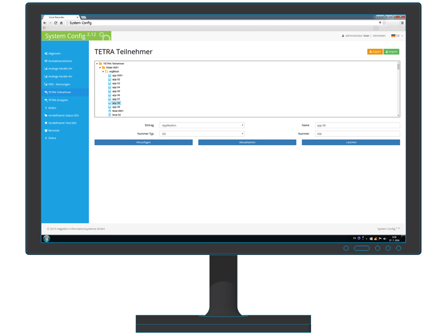Collapse the TETRA Teilnehmer root node
This screenshot has height=336, width=445.
tap(97, 63)
